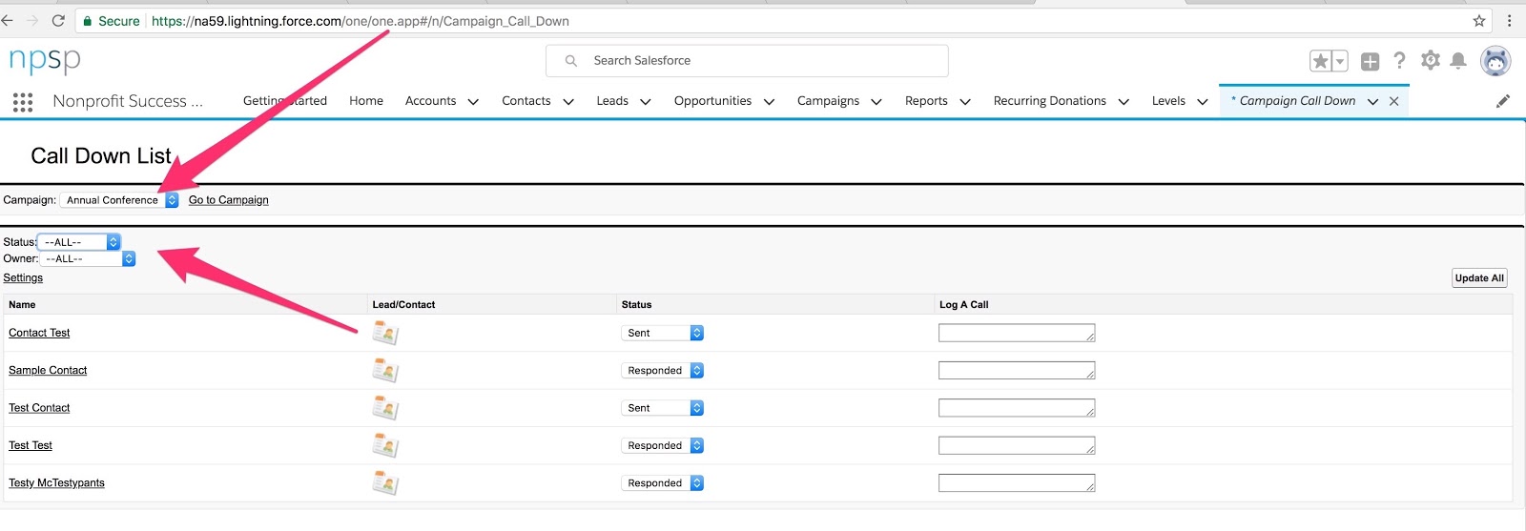Click the pencil edit navigation icon

coord(1503,101)
